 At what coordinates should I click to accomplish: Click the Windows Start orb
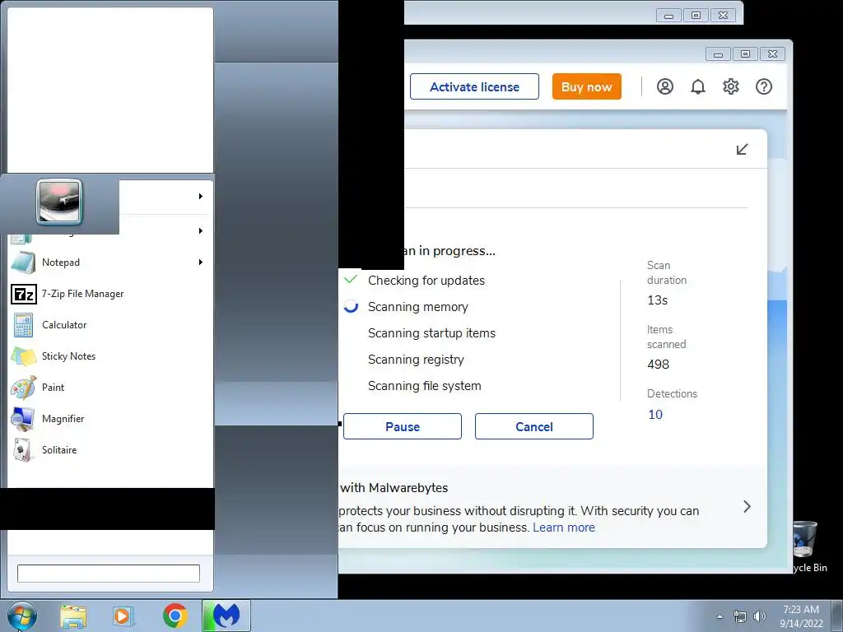tap(22, 616)
